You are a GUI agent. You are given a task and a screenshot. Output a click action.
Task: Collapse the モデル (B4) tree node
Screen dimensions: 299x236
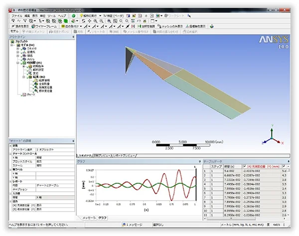click(12, 45)
